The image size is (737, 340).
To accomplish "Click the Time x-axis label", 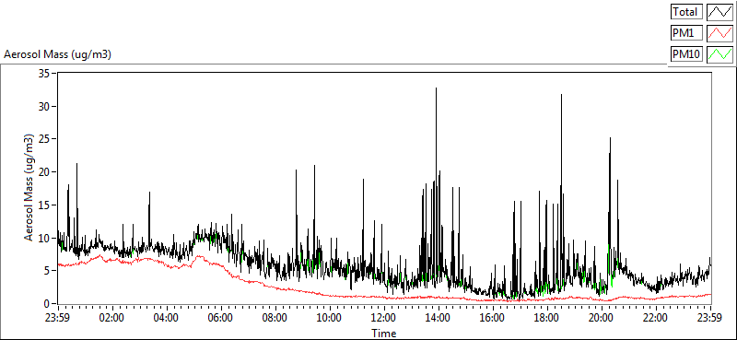I will click(384, 334).
